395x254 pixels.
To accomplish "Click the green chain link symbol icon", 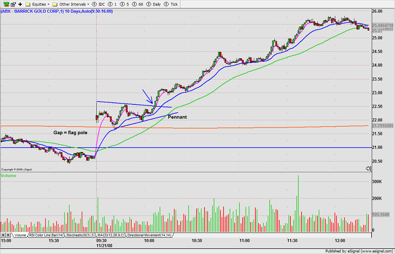I will click(6, 4).
